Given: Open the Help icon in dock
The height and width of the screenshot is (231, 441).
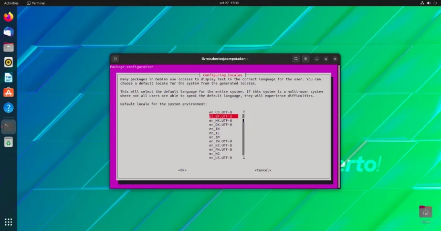Looking at the screenshot, I should pos(8,108).
